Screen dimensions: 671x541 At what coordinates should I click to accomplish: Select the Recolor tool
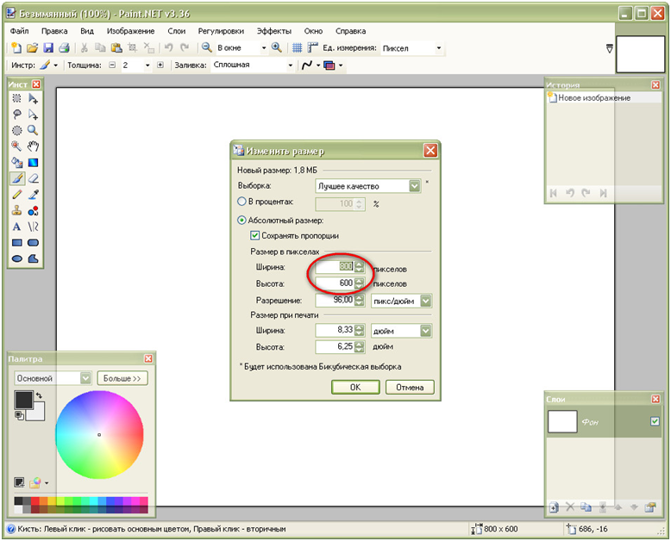coord(33,211)
